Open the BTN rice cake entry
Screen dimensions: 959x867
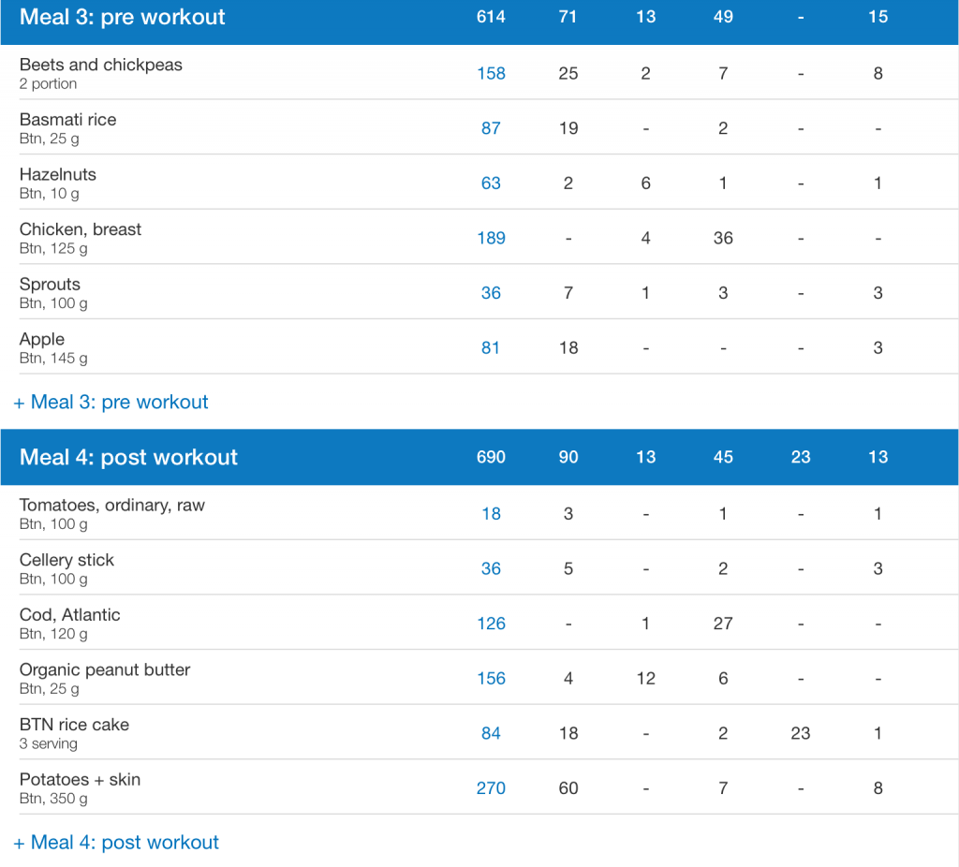(74, 725)
